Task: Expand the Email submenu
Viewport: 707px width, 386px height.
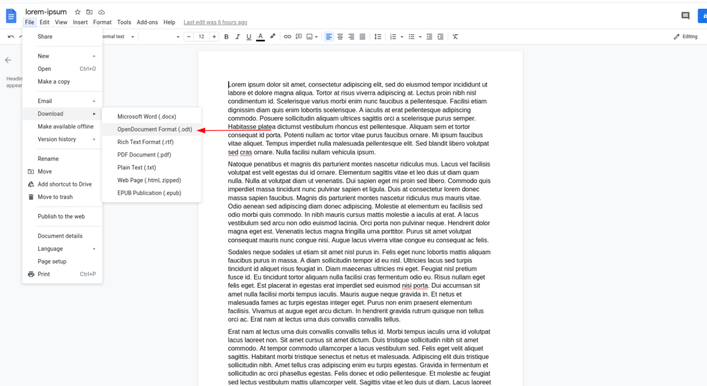Action: 62,101
